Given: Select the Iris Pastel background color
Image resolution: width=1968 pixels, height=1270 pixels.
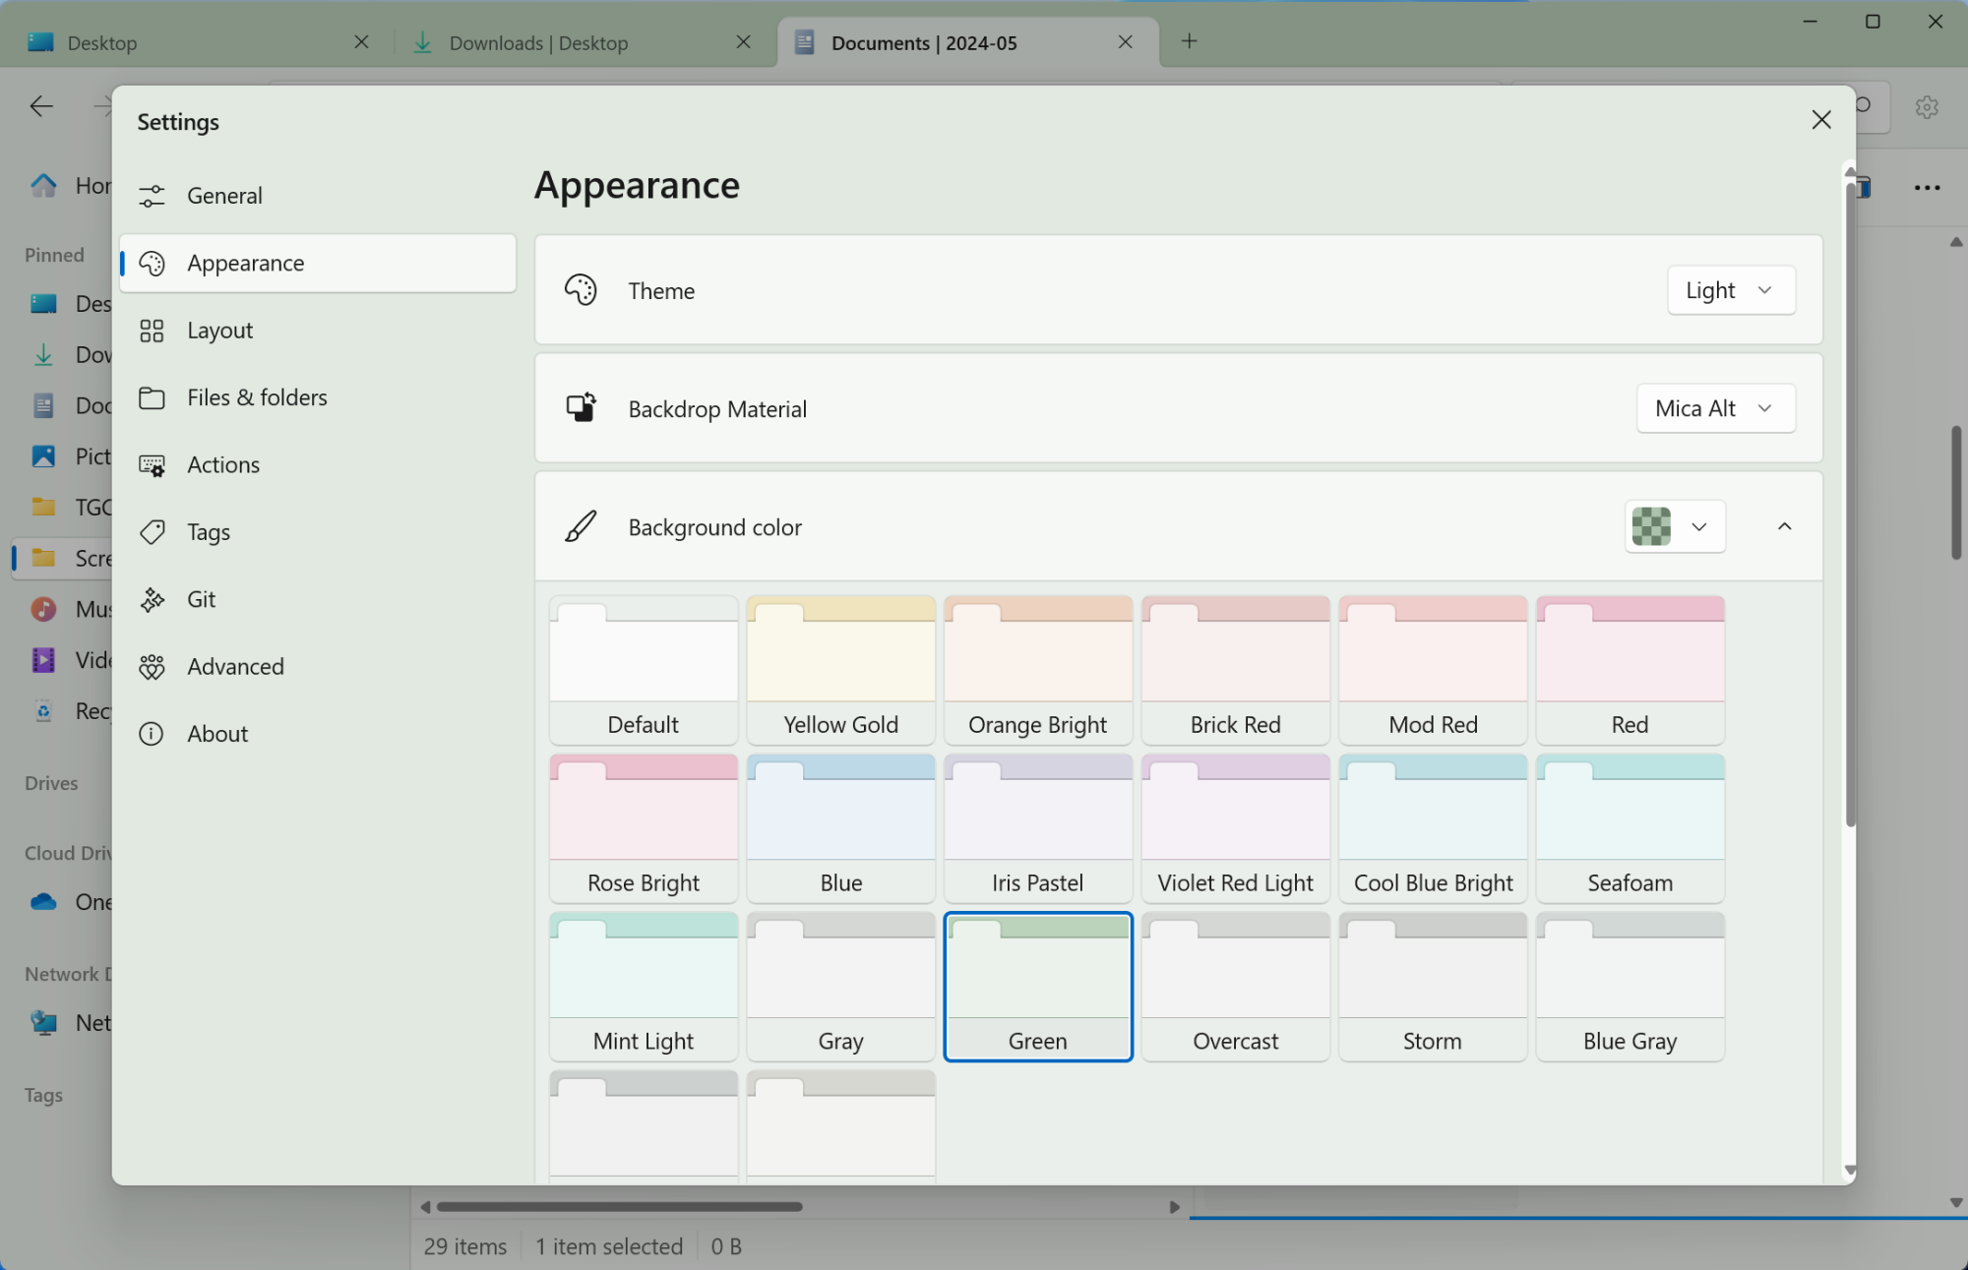Looking at the screenshot, I should coord(1038,828).
